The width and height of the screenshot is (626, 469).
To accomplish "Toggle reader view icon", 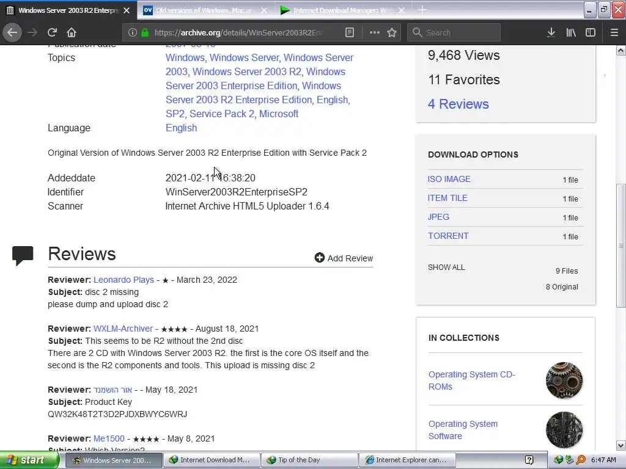I will tap(349, 32).
